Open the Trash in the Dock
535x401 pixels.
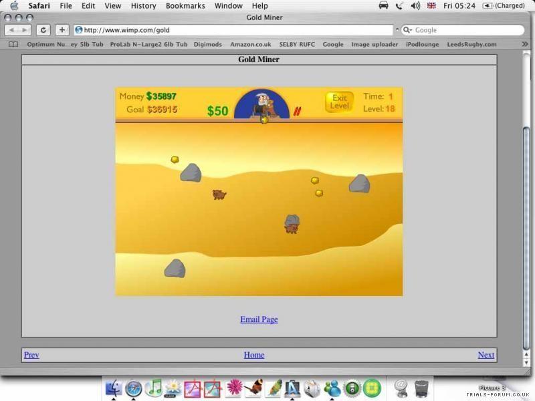click(421, 388)
